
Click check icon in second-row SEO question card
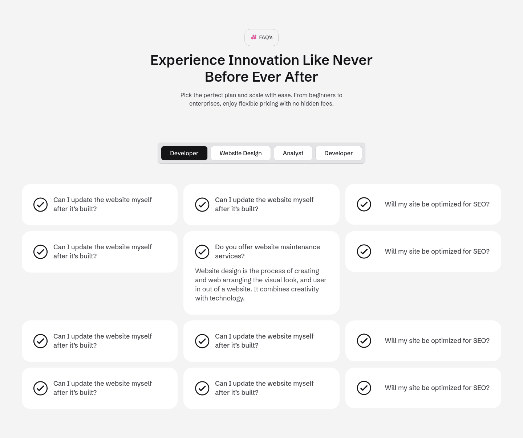click(364, 251)
